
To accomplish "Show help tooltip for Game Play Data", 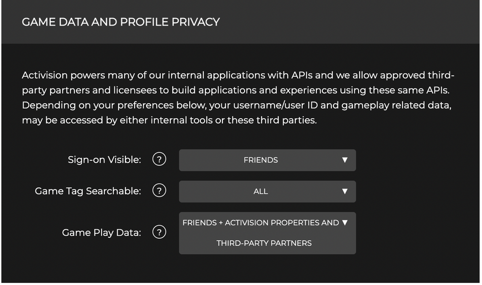I will pyautogui.click(x=159, y=232).
